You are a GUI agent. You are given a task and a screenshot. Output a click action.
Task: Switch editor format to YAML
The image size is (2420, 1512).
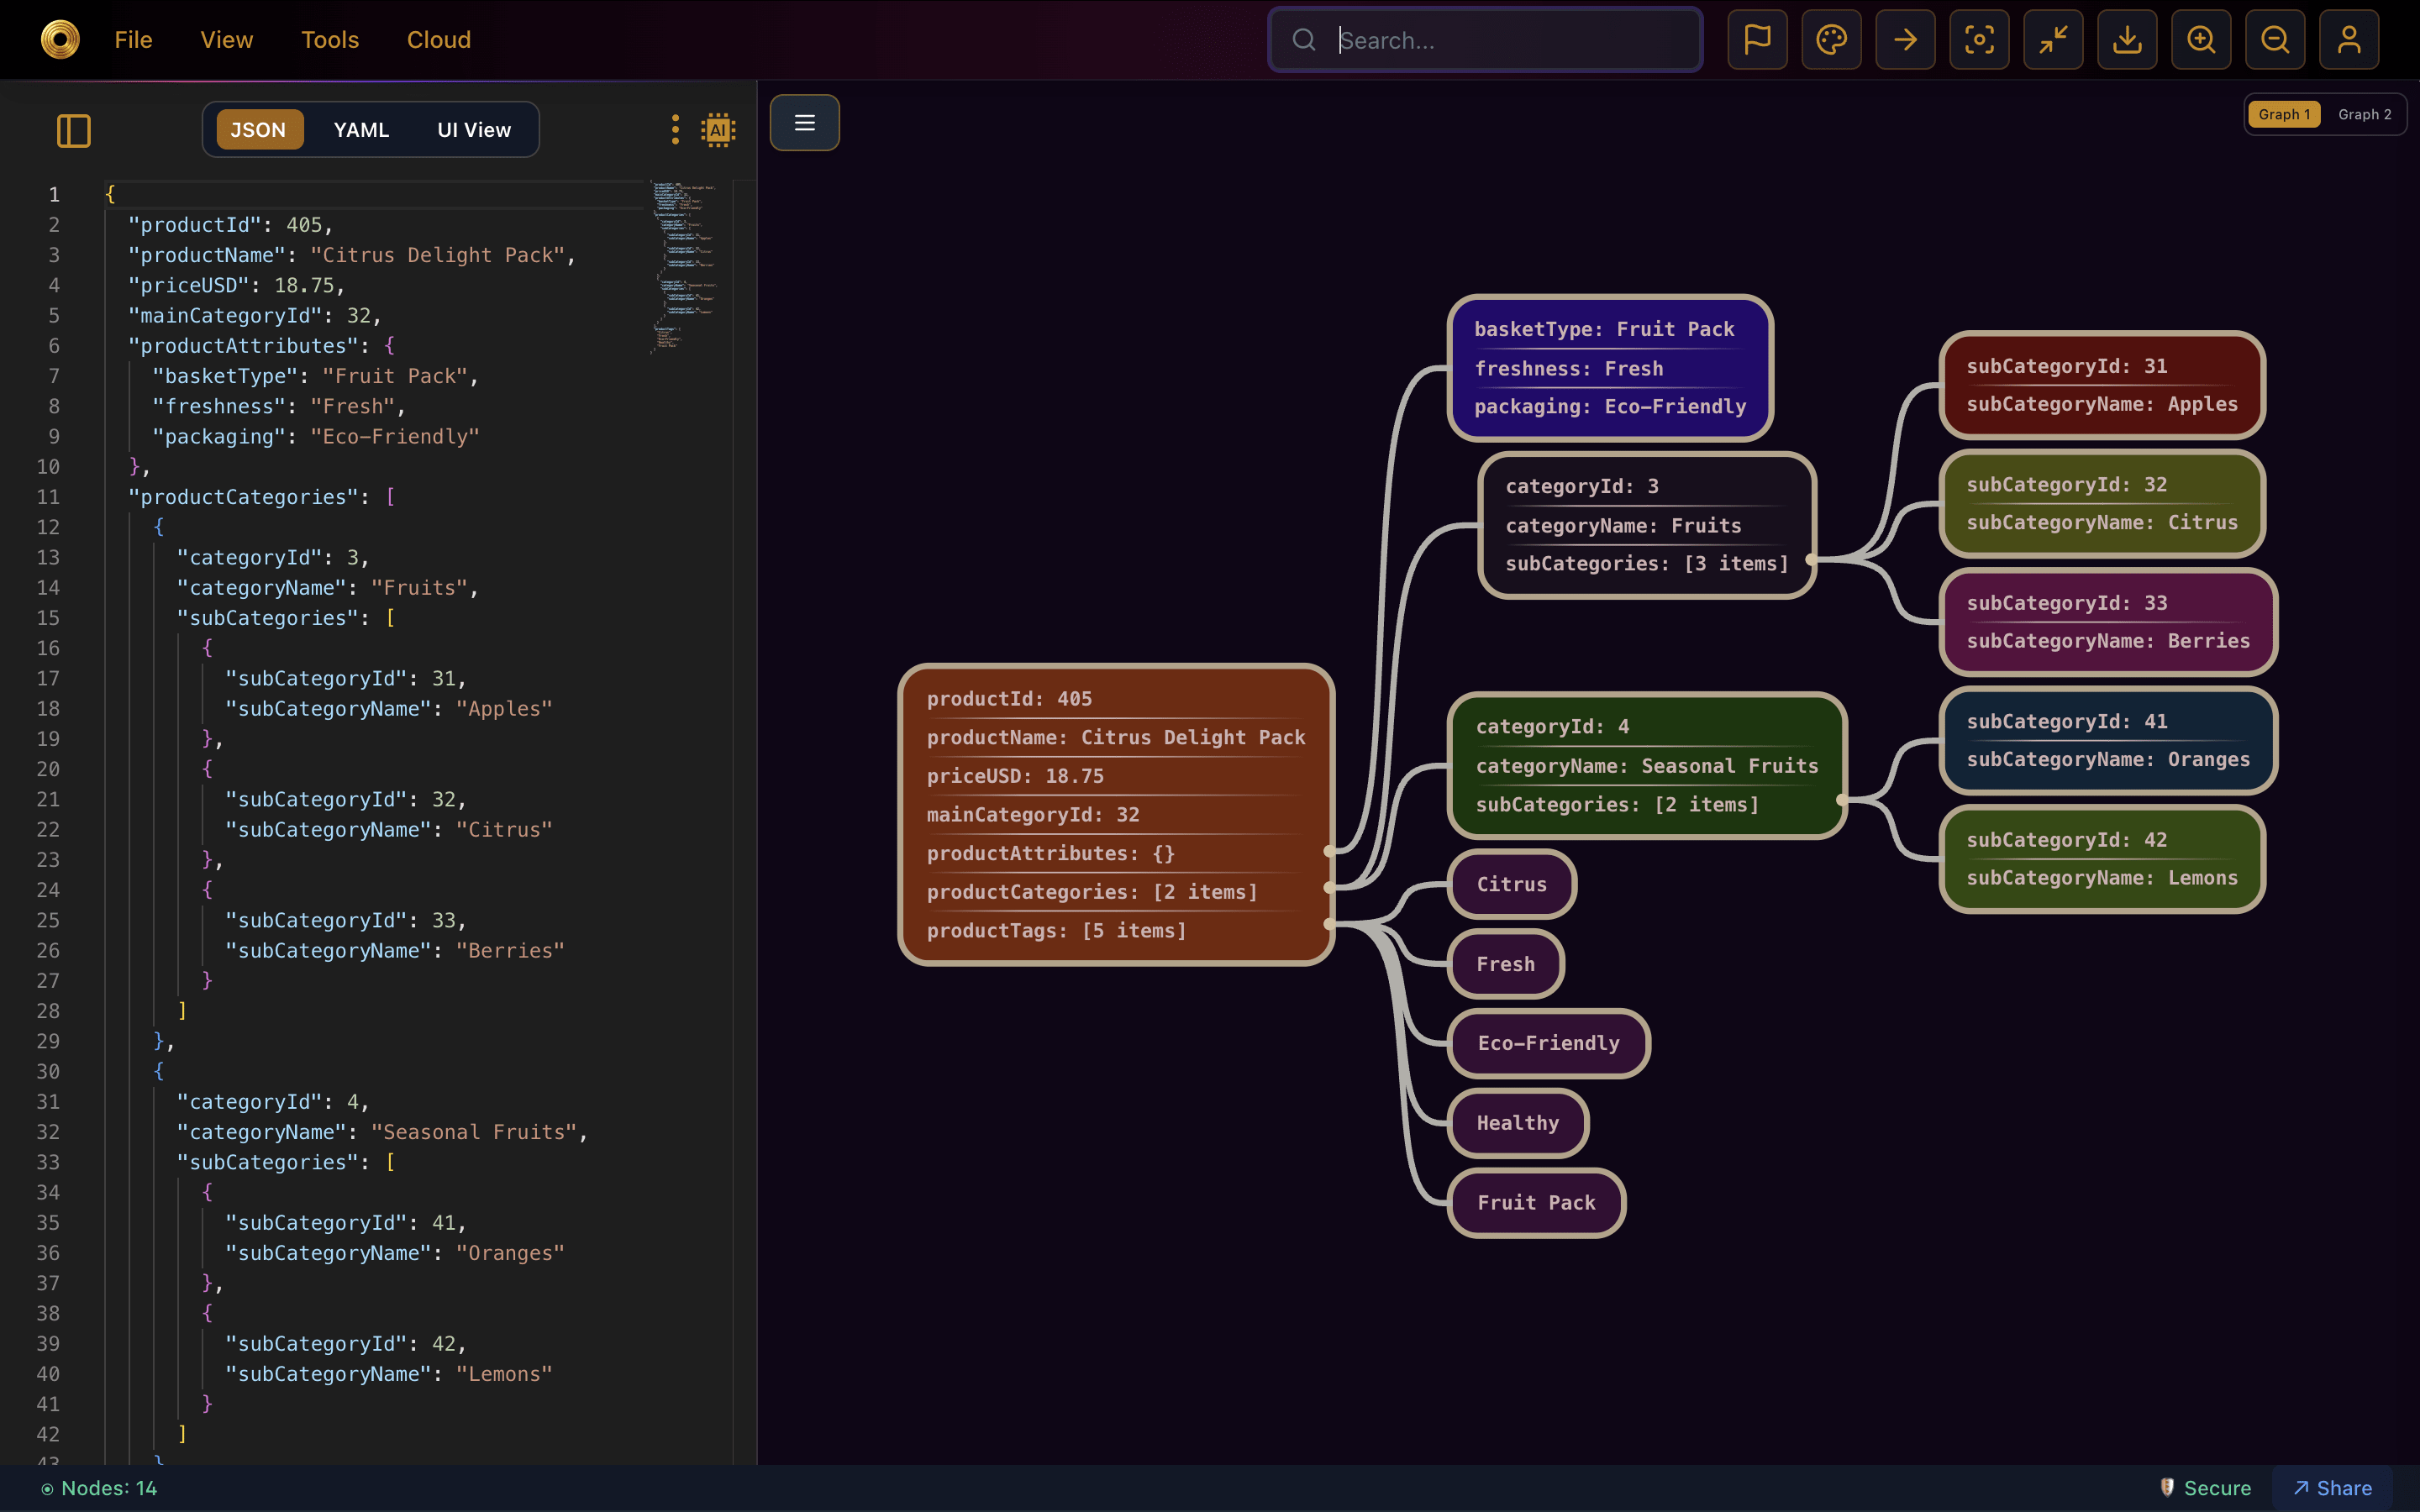tap(361, 130)
